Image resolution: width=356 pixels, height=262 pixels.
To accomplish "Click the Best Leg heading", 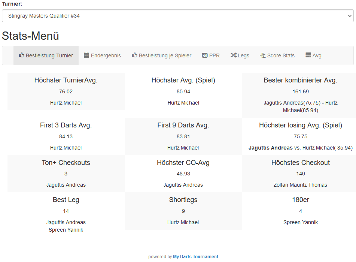I will [66, 200].
